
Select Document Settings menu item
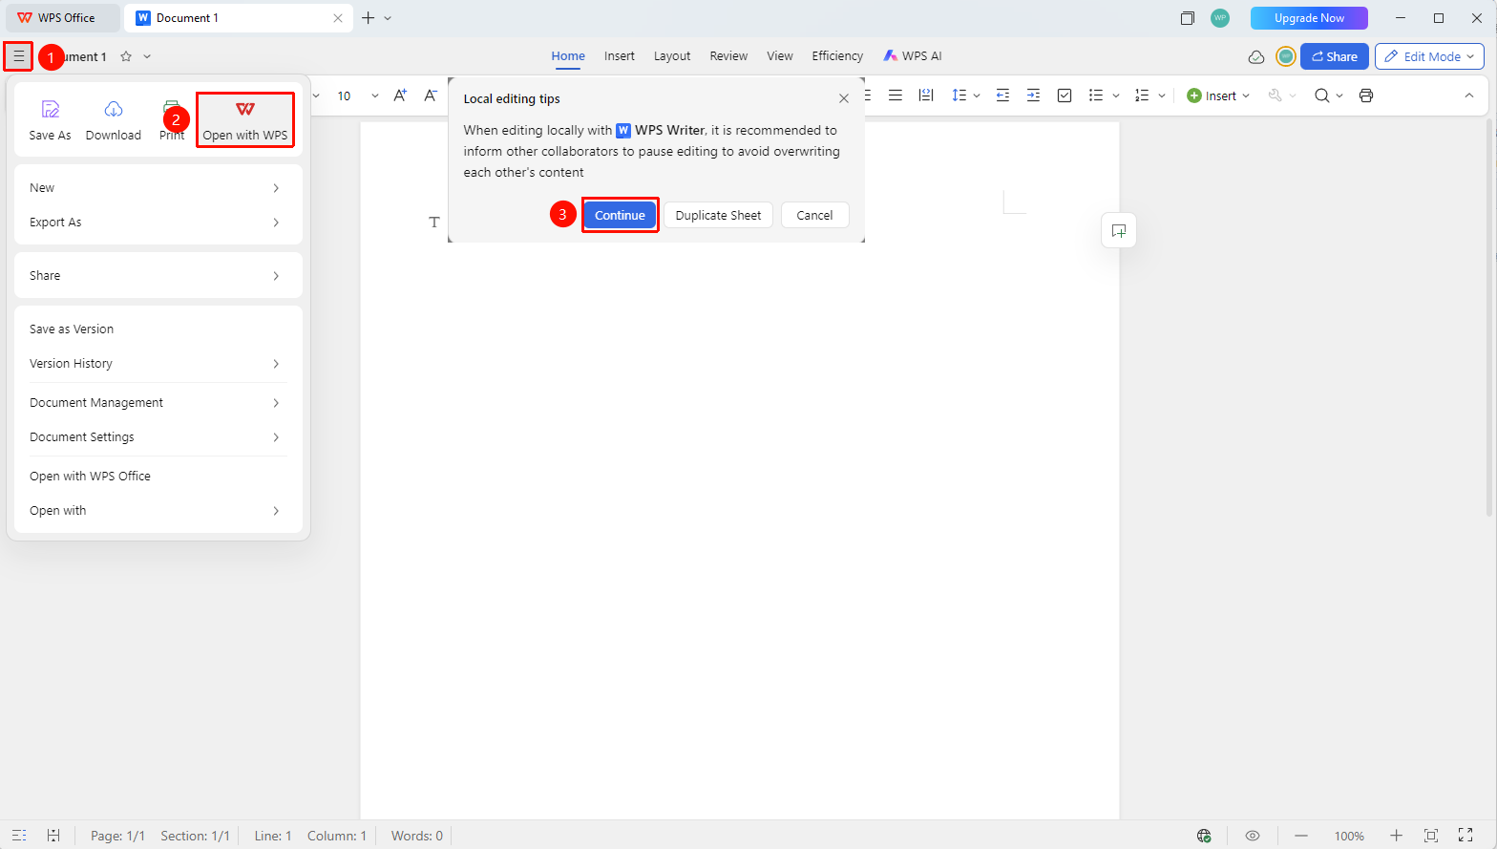point(158,437)
